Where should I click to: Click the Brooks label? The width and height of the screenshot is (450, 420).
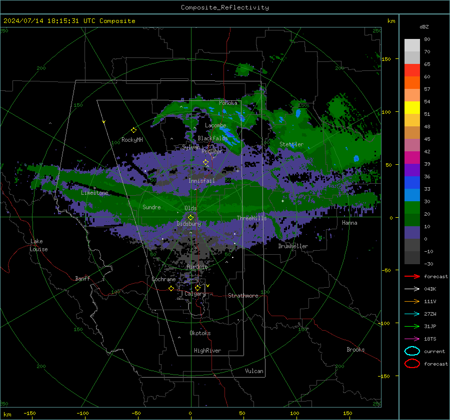(355, 350)
